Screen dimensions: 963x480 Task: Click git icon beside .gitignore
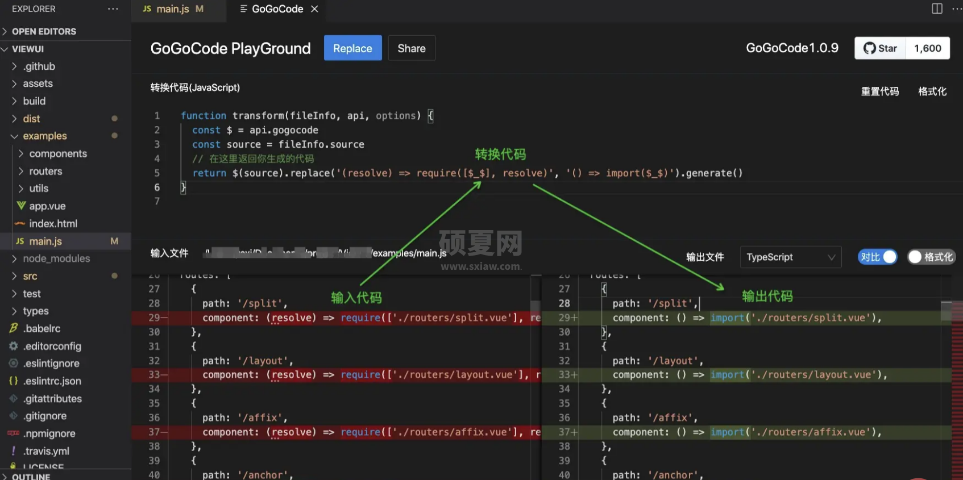(14, 416)
